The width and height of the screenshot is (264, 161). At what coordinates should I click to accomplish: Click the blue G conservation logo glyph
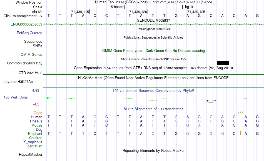(x=211, y=100)
